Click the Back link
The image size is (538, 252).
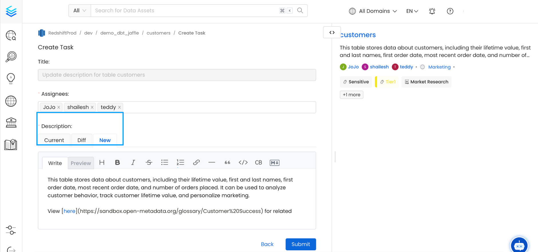pyautogui.click(x=267, y=244)
